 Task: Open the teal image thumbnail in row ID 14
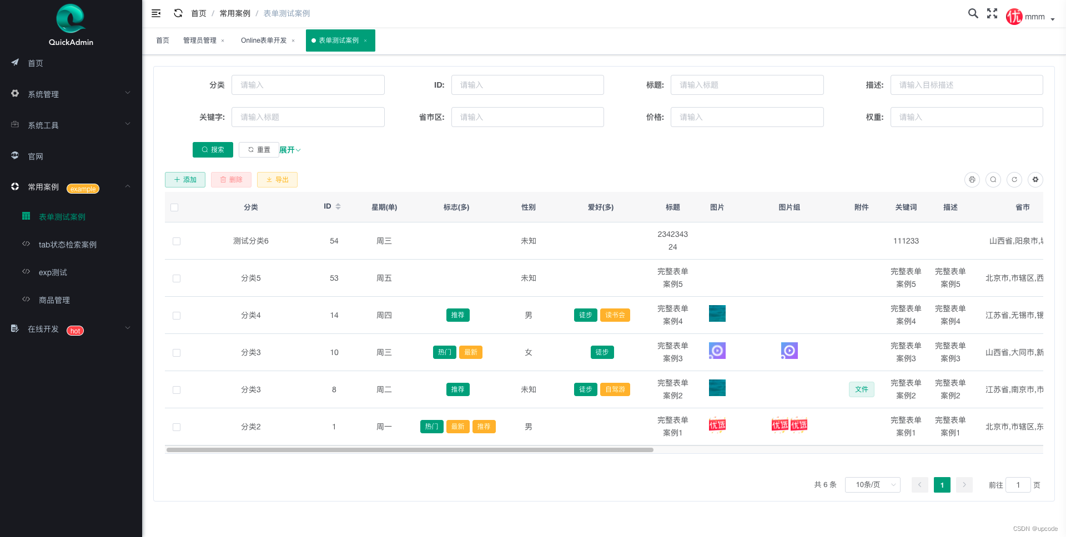pos(717,313)
